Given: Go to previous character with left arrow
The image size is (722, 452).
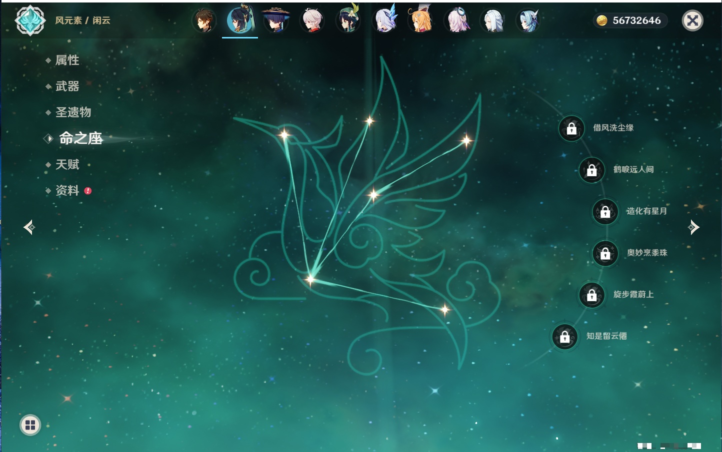Looking at the screenshot, I should pos(29,227).
